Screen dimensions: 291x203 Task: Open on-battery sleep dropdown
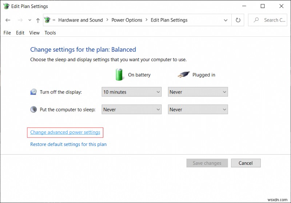pos(131,110)
